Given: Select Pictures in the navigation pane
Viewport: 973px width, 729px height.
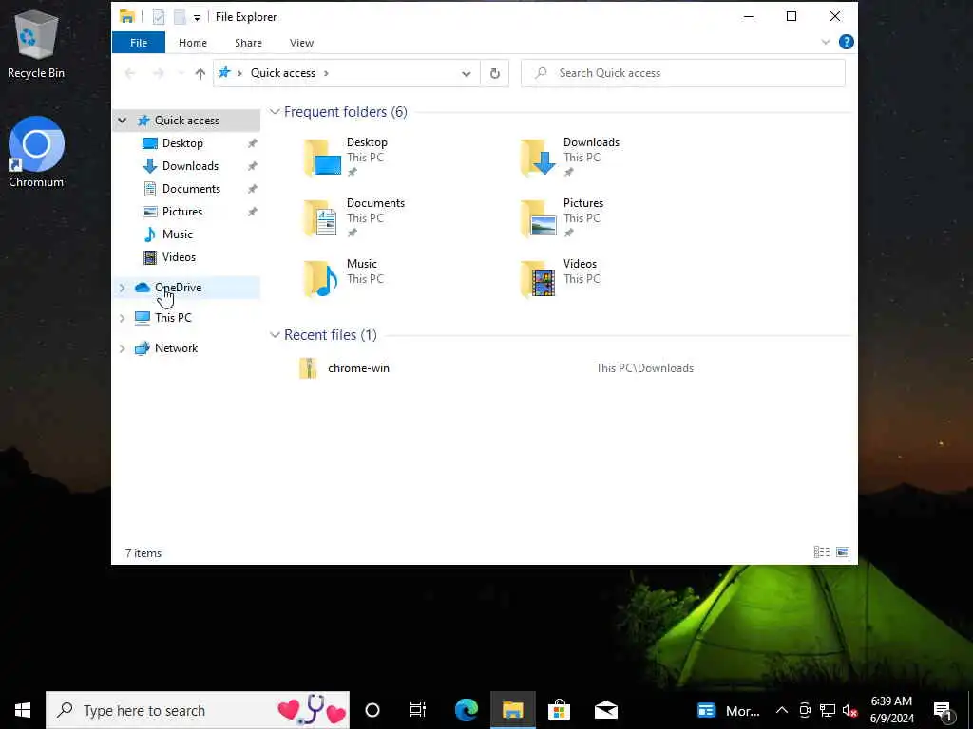Looking at the screenshot, I should (x=181, y=212).
